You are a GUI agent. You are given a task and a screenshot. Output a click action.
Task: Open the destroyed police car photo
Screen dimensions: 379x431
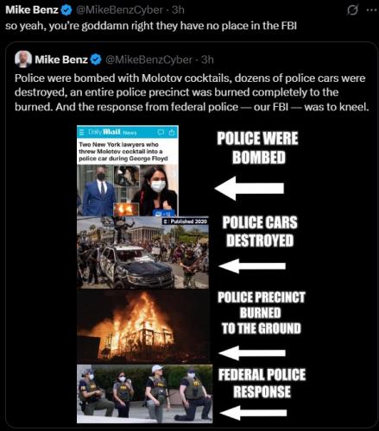coord(142,253)
